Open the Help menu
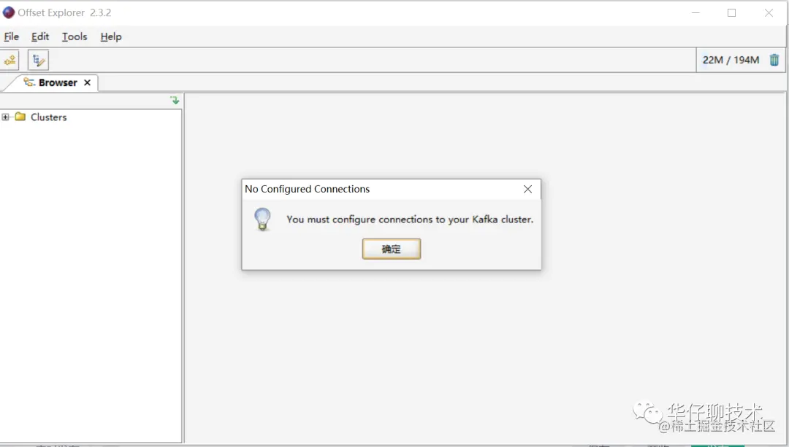The width and height of the screenshot is (789, 447). (x=111, y=36)
